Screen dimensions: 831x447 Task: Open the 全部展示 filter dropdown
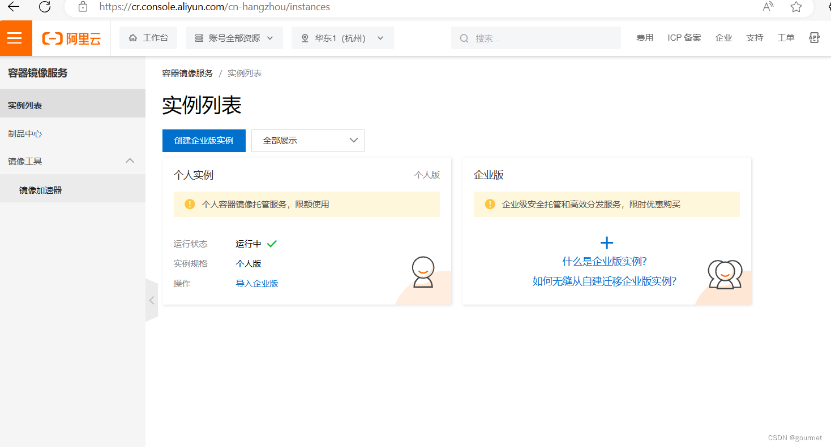point(307,140)
